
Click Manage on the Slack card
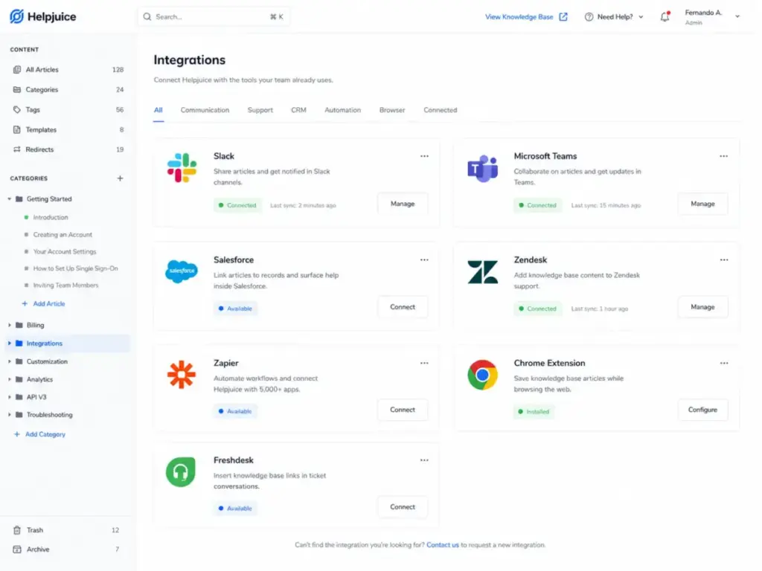[x=403, y=204]
